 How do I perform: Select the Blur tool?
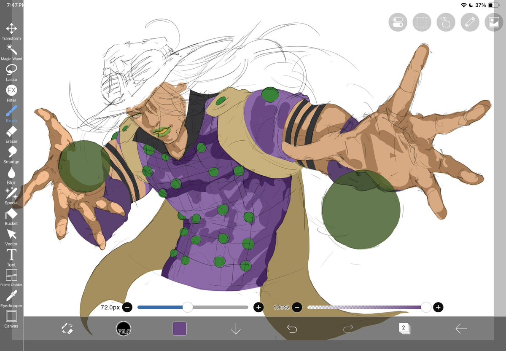point(11,176)
